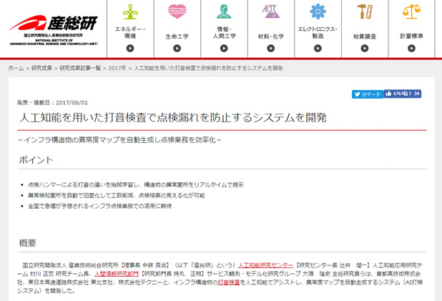Click the 研究成果 breadcrumb link
The image size is (442, 301).
41,68
